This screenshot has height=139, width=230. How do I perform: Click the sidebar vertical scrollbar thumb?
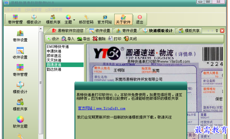(41, 83)
